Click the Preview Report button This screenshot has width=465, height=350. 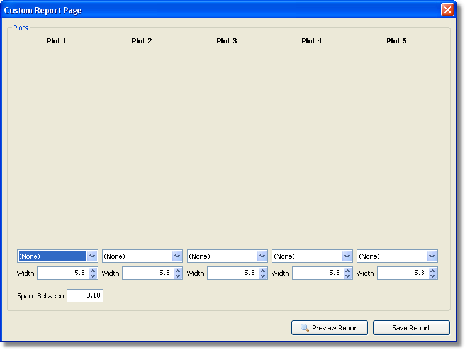pos(329,328)
